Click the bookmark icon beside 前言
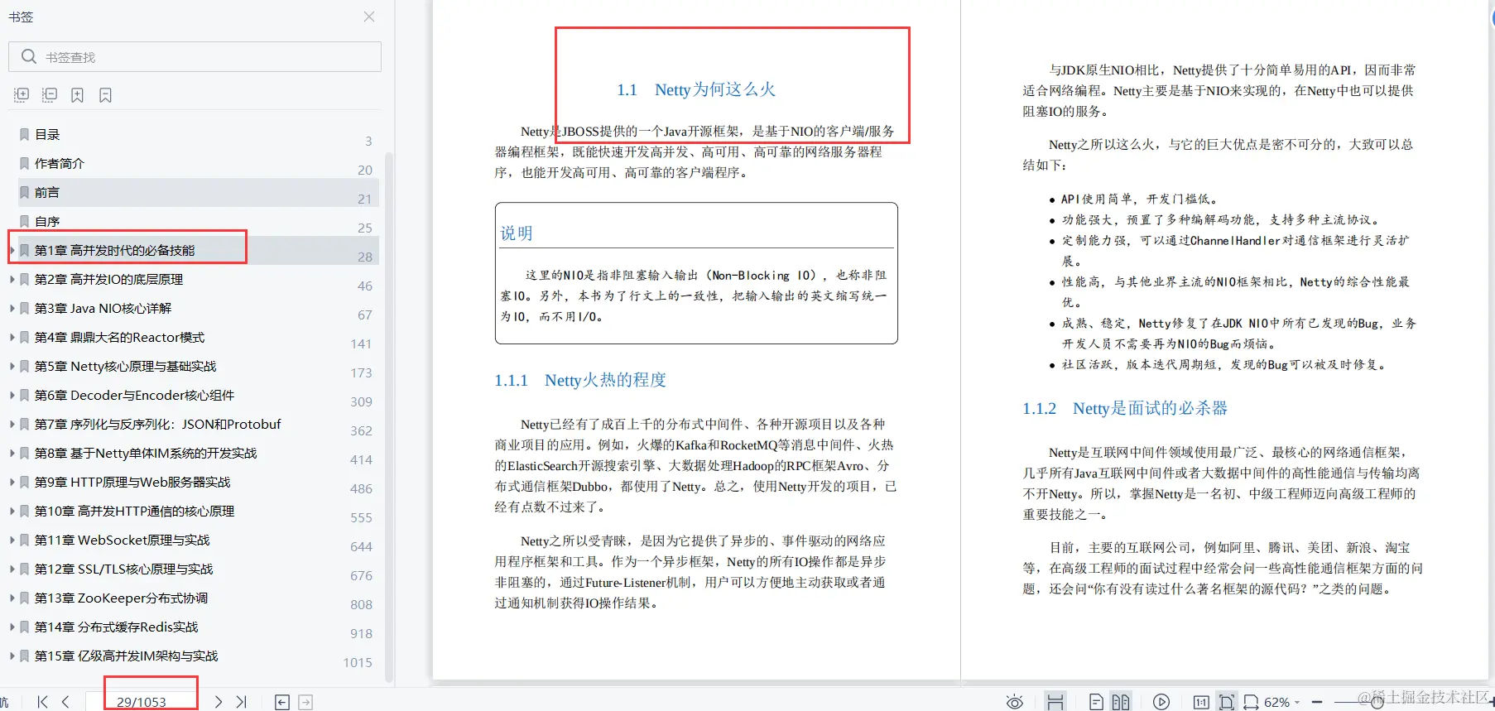The width and height of the screenshot is (1495, 711). pos(25,192)
